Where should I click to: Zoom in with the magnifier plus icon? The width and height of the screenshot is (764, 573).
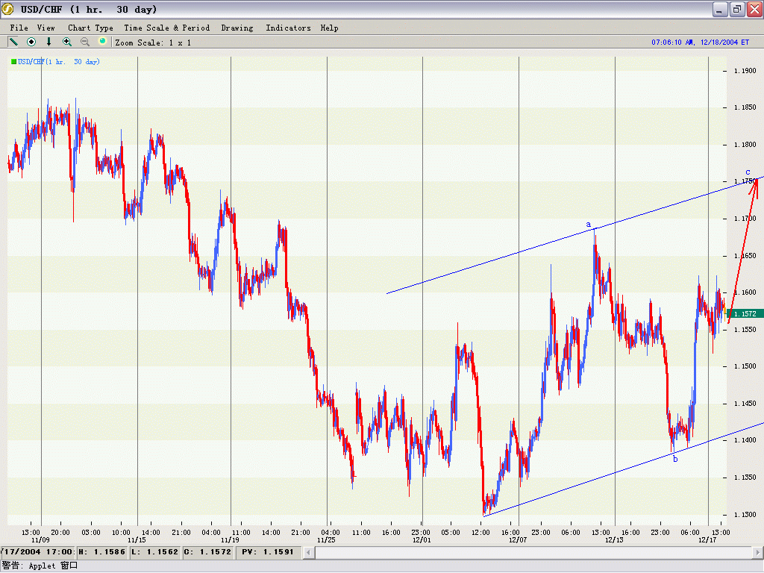pyautogui.click(x=66, y=42)
